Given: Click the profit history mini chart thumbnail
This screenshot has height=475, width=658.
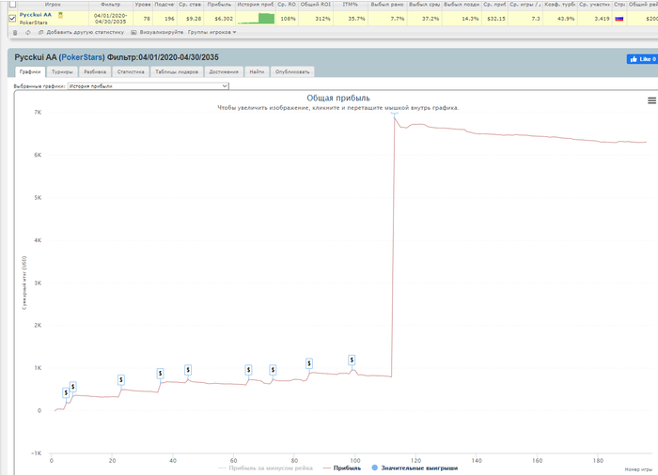Looking at the screenshot, I should (256, 19).
